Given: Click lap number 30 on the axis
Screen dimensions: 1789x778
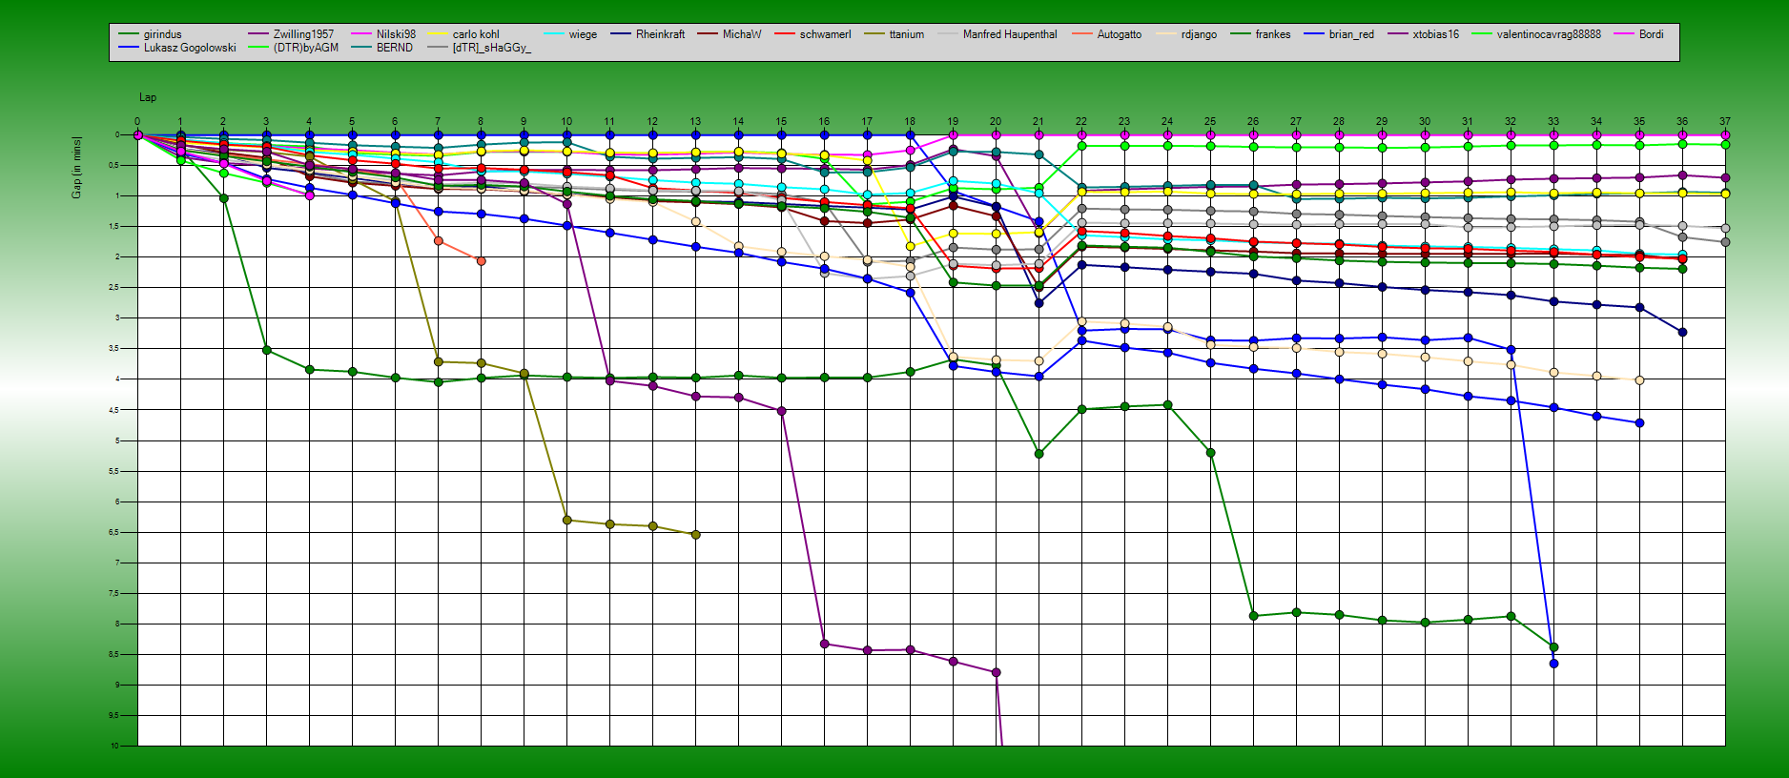Looking at the screenshot, I should pos(1425,121).
